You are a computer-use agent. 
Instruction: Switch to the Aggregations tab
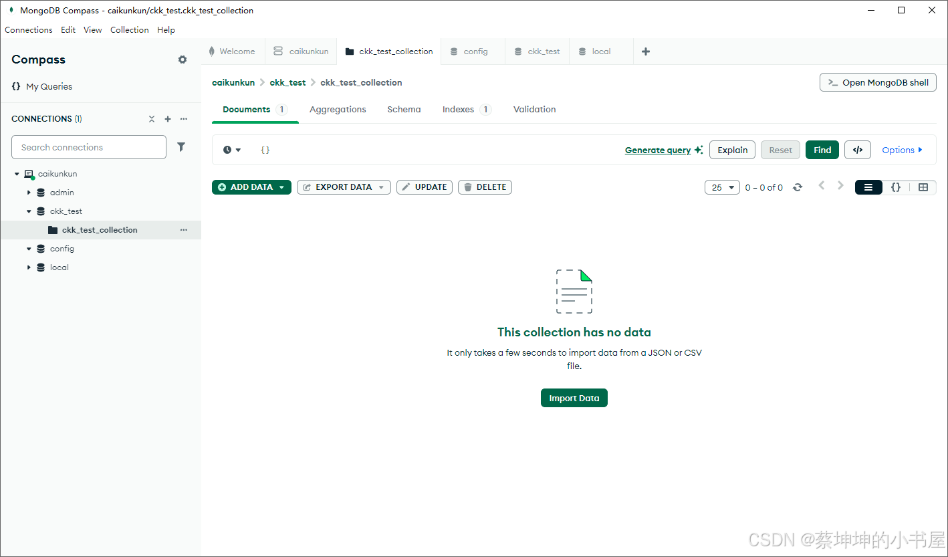337,109
